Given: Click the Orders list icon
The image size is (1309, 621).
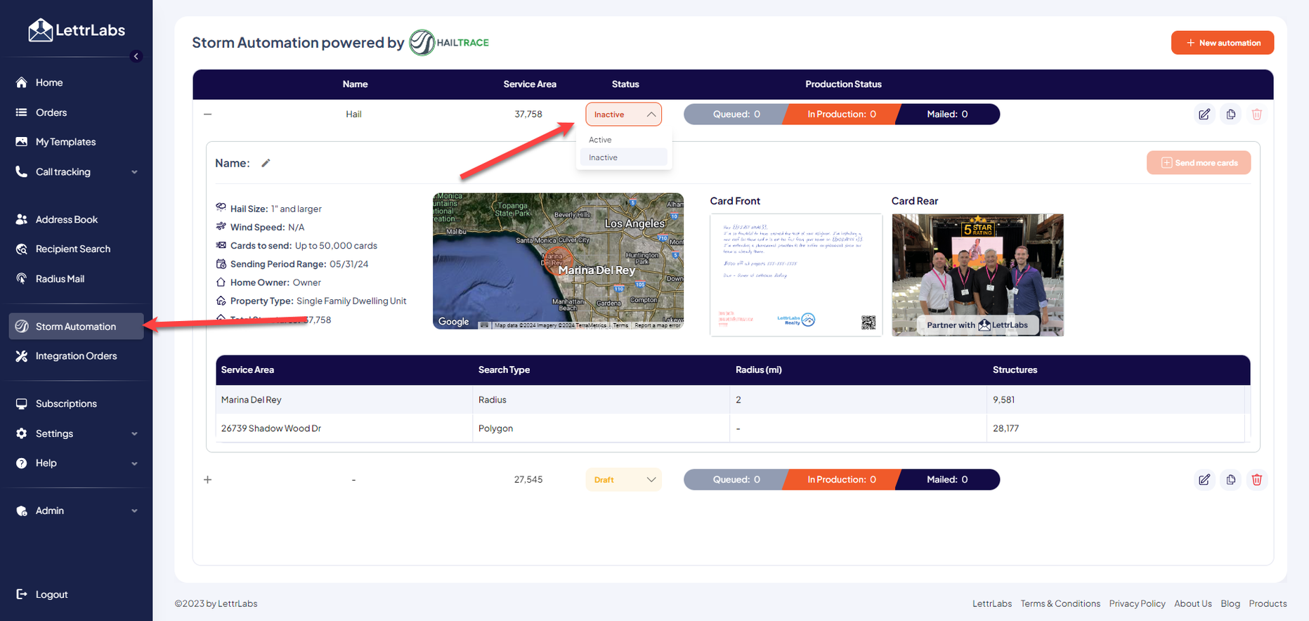Looking at the screenshot, I should pos(22,112).
